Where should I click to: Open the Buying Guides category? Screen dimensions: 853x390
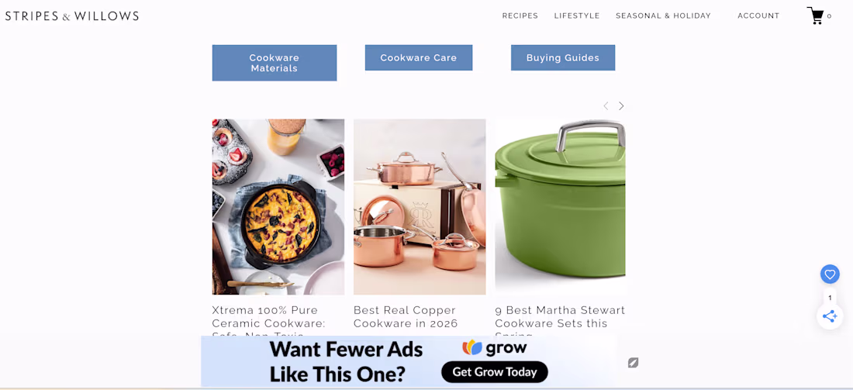click(x=562, y=57)
